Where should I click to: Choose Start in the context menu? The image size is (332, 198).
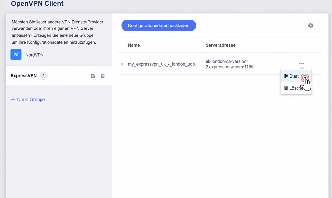click(x=296, y=76)
